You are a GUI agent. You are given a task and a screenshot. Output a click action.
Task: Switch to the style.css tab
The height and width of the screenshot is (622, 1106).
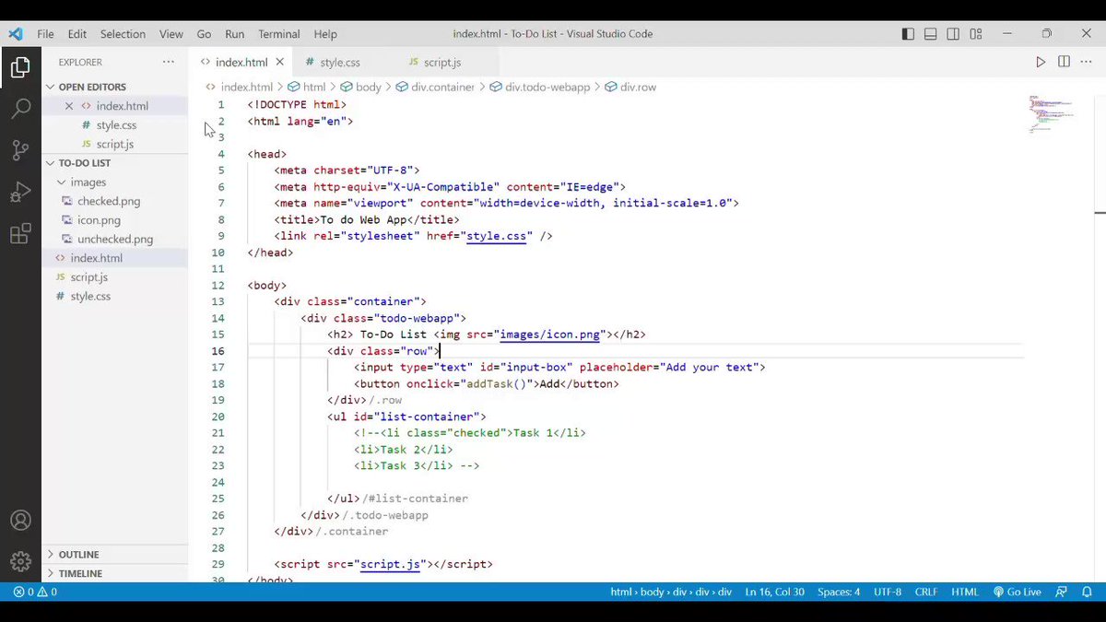pyautogui.click(x=340, y=63)
